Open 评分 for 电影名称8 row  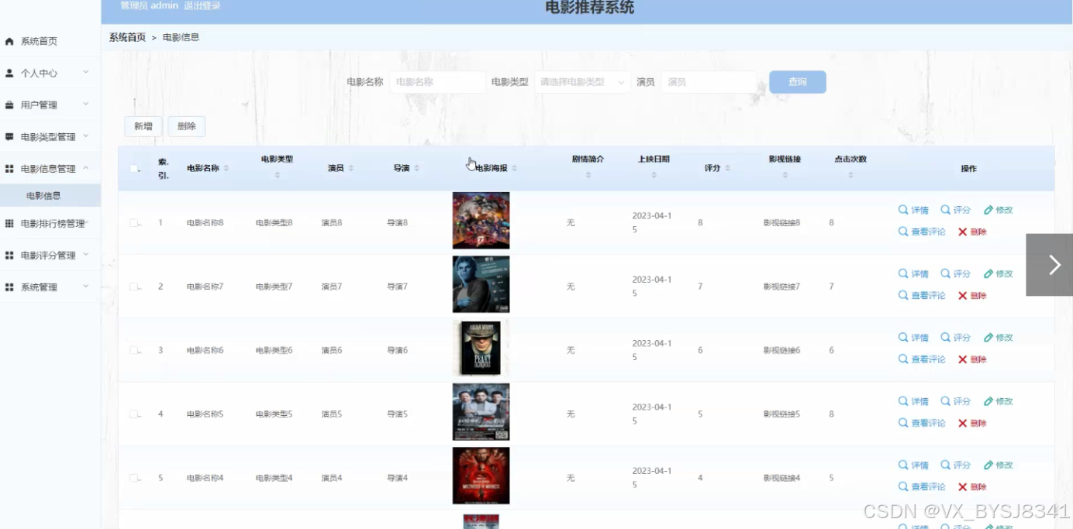[955, 210]
